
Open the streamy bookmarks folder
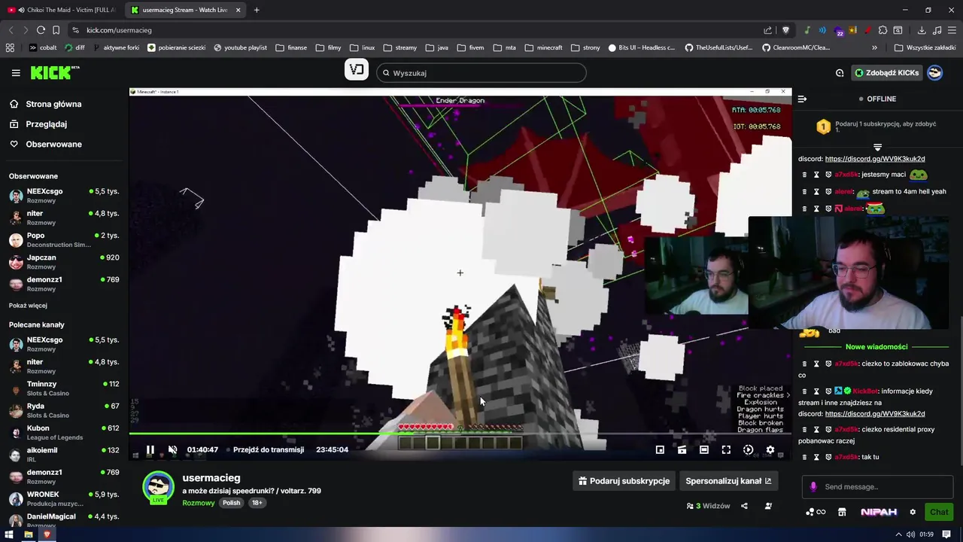pyautogui.click(x=399, y=47)
